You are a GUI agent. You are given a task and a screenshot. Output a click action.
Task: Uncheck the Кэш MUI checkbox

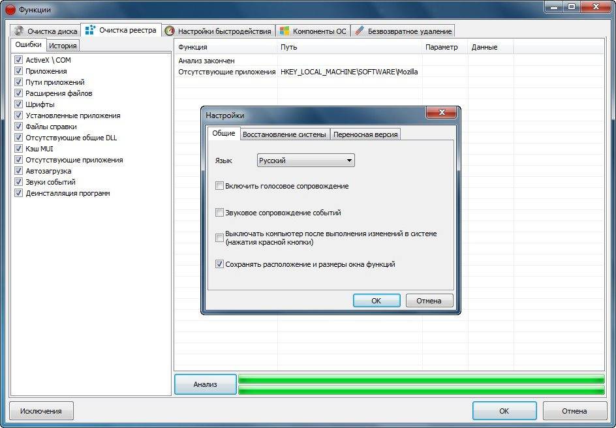pos(18,148)
